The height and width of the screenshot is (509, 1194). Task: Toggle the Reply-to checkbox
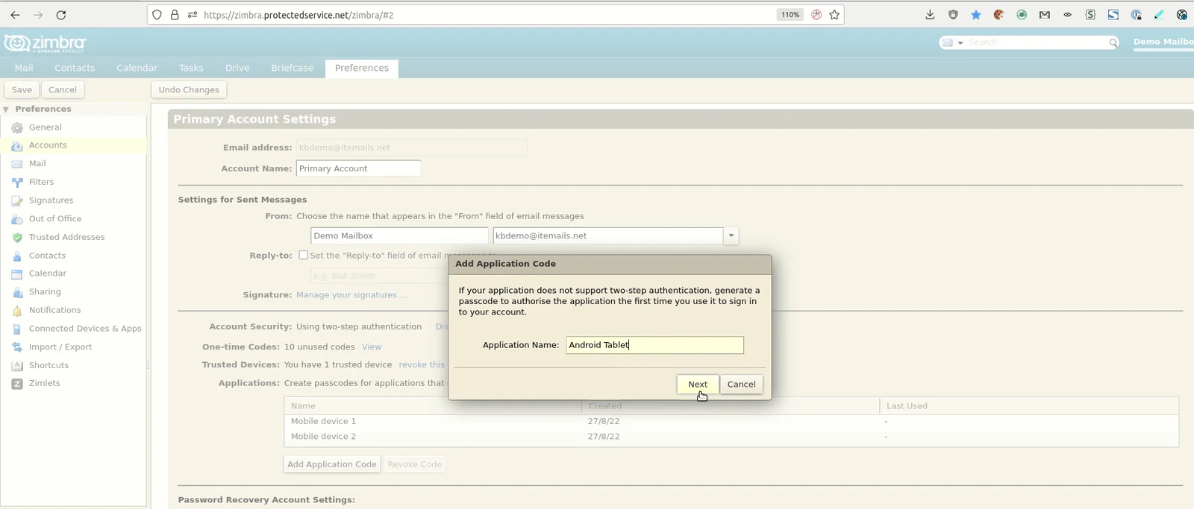[x=303, y=255]
